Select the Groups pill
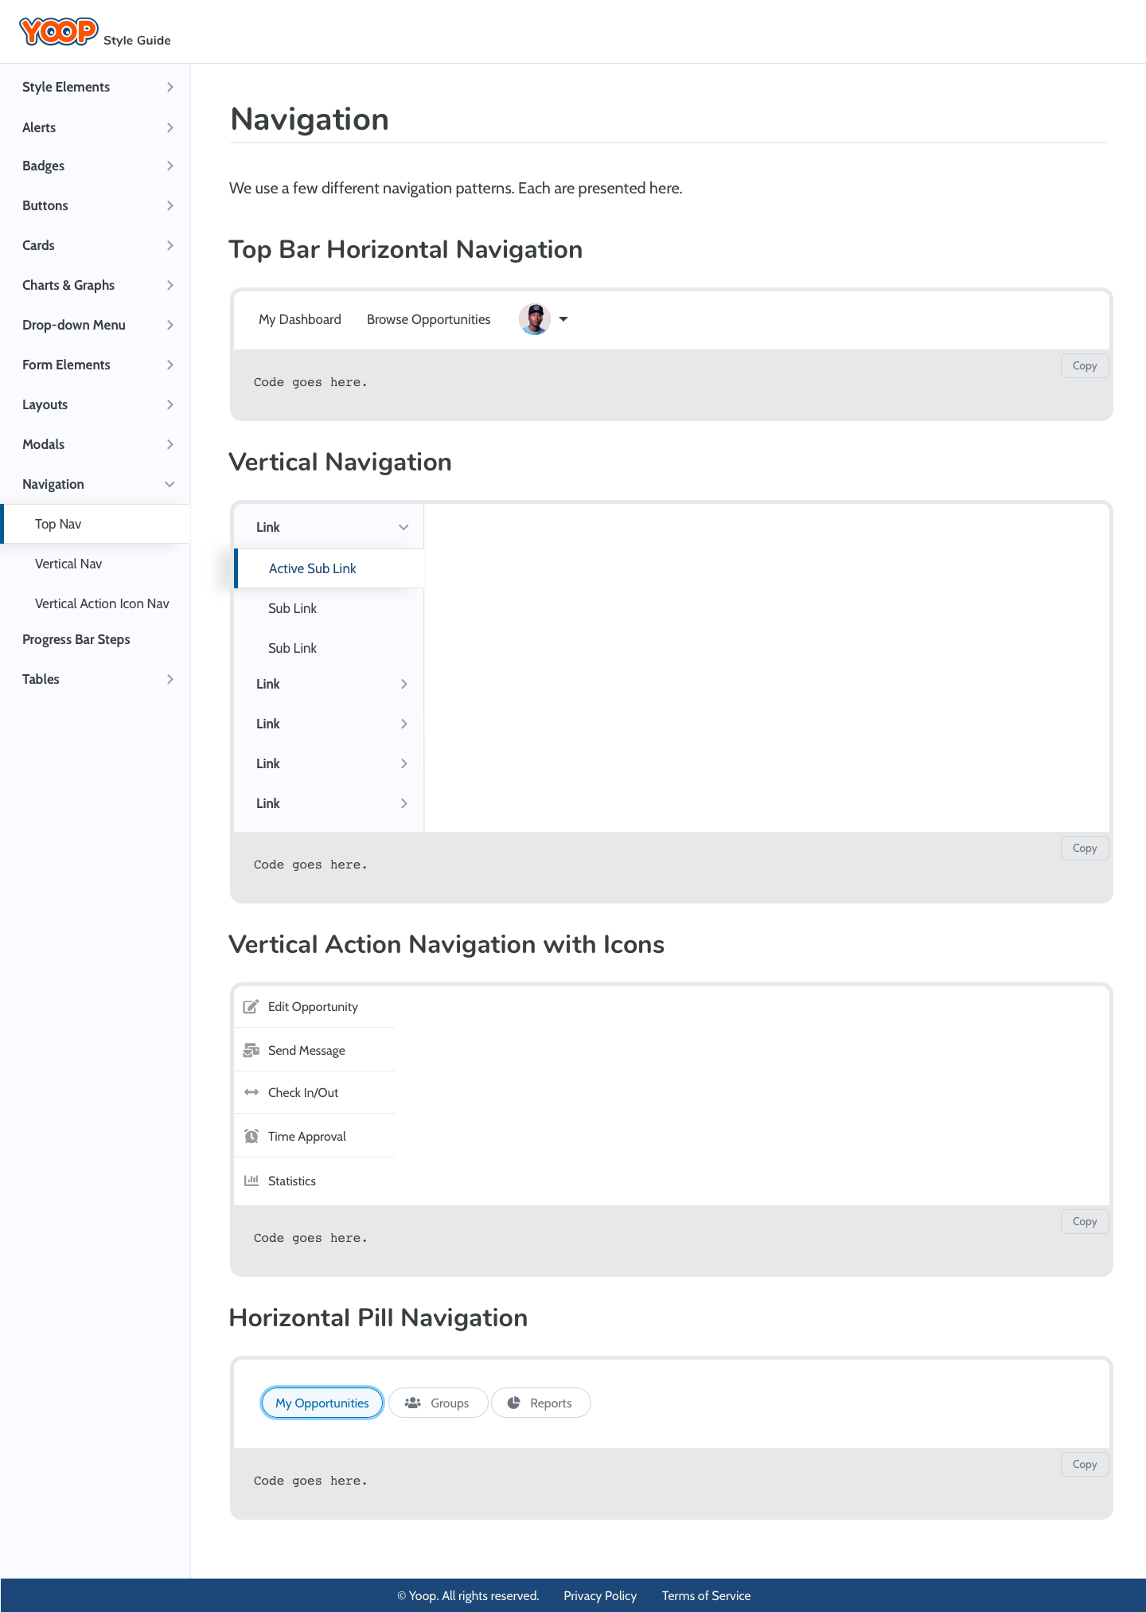Viewport: 1146px width, 1612px height. (438, 1403)
